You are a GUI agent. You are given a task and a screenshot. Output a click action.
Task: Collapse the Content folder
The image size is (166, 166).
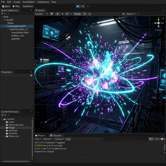click(x=2, y=119)
